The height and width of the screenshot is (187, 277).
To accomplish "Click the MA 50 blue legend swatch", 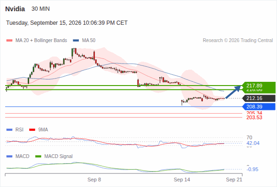I will (76, 41).
